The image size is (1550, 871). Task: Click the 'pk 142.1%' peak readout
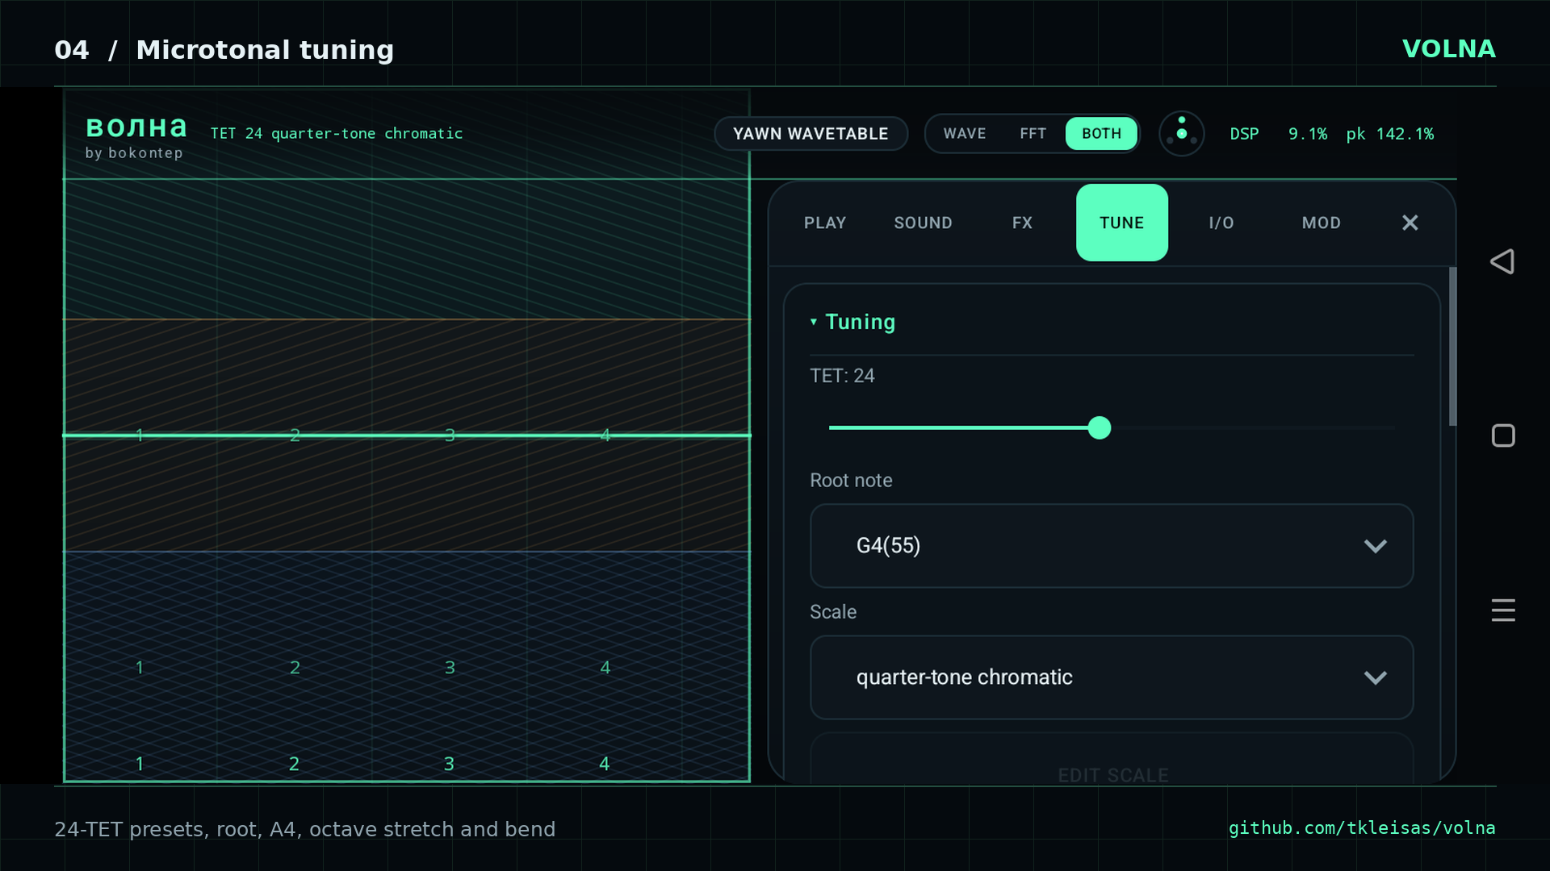(1389, 134)
